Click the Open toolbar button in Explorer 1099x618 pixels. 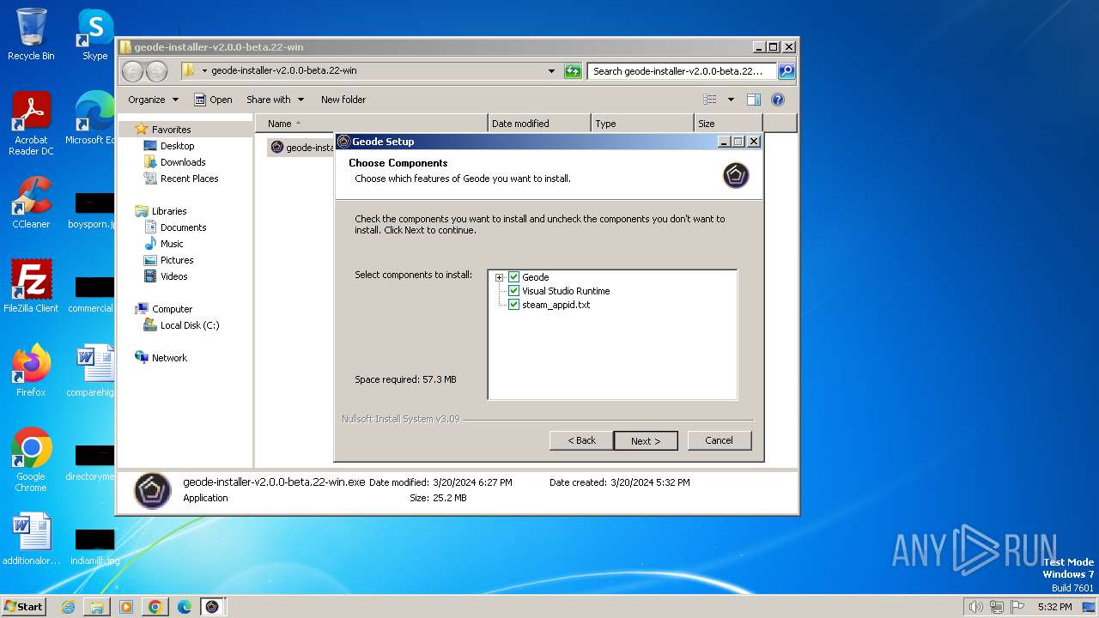click(213, 100)
